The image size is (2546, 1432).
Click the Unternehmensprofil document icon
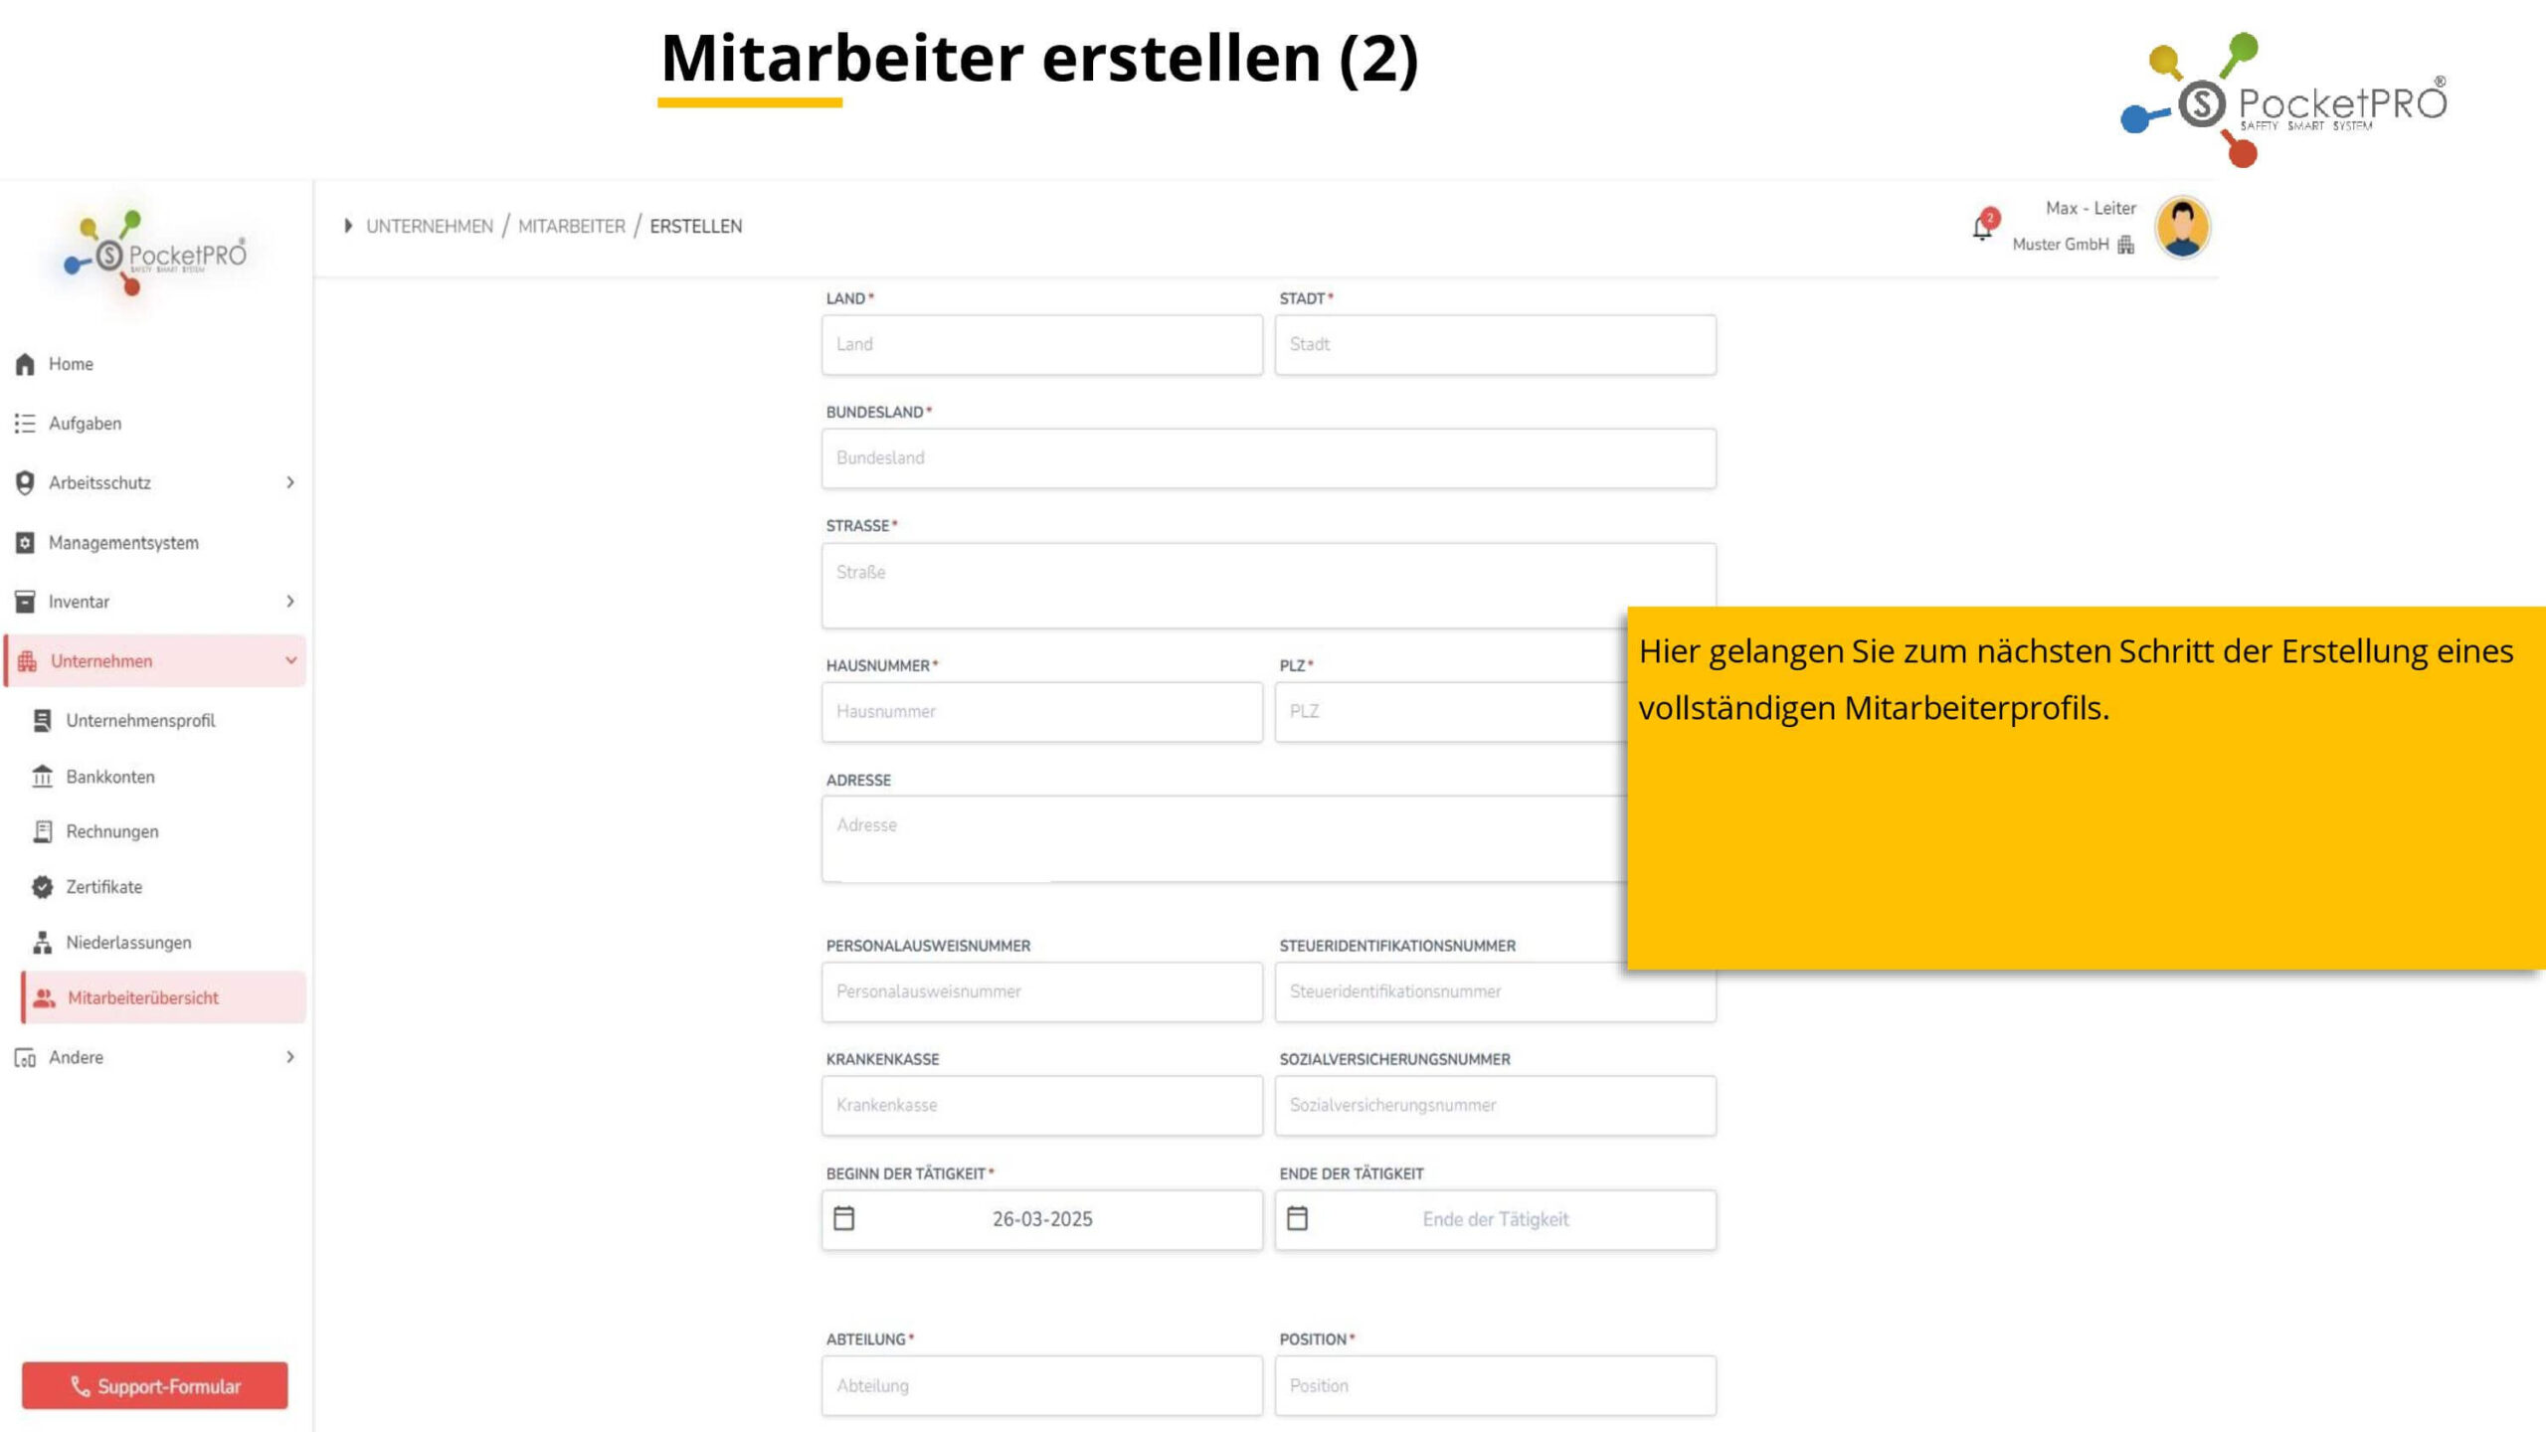tap(42, 721)
